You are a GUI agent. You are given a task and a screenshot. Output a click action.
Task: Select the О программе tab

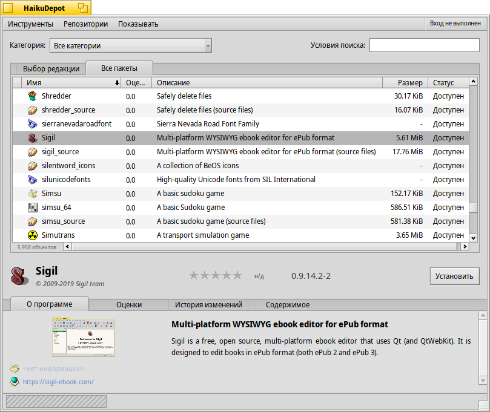click(x=50, y=304)
